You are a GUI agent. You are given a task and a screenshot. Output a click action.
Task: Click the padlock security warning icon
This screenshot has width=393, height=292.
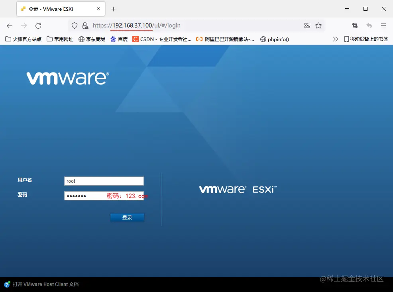pos(85,25)
